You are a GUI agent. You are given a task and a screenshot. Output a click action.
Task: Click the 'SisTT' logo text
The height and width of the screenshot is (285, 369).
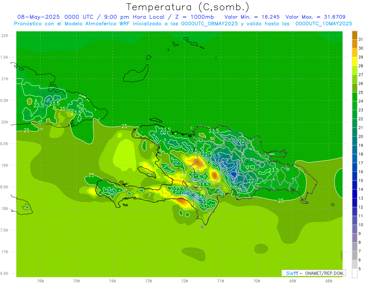[292, 273]
